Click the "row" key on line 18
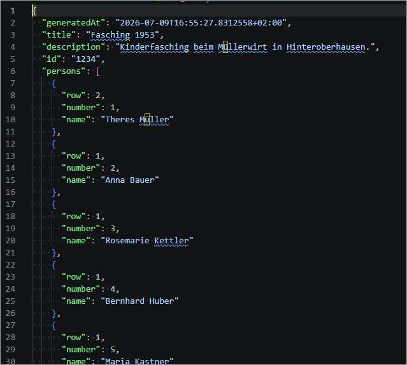This screenshot has height=365, width=407. (73, 217)
